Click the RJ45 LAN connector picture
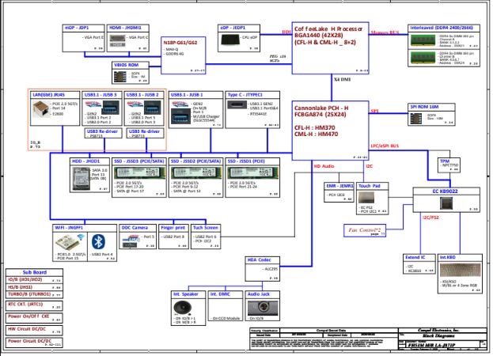This screenshot has width=493, height=356. pyautogui.click(x=41, y=109)
